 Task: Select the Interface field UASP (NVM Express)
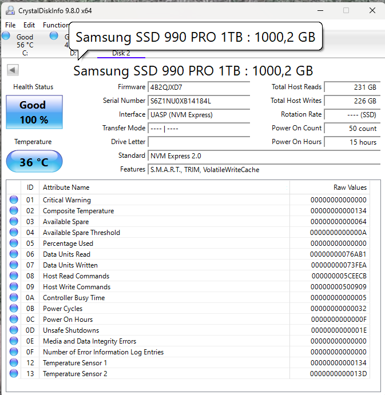199,115
